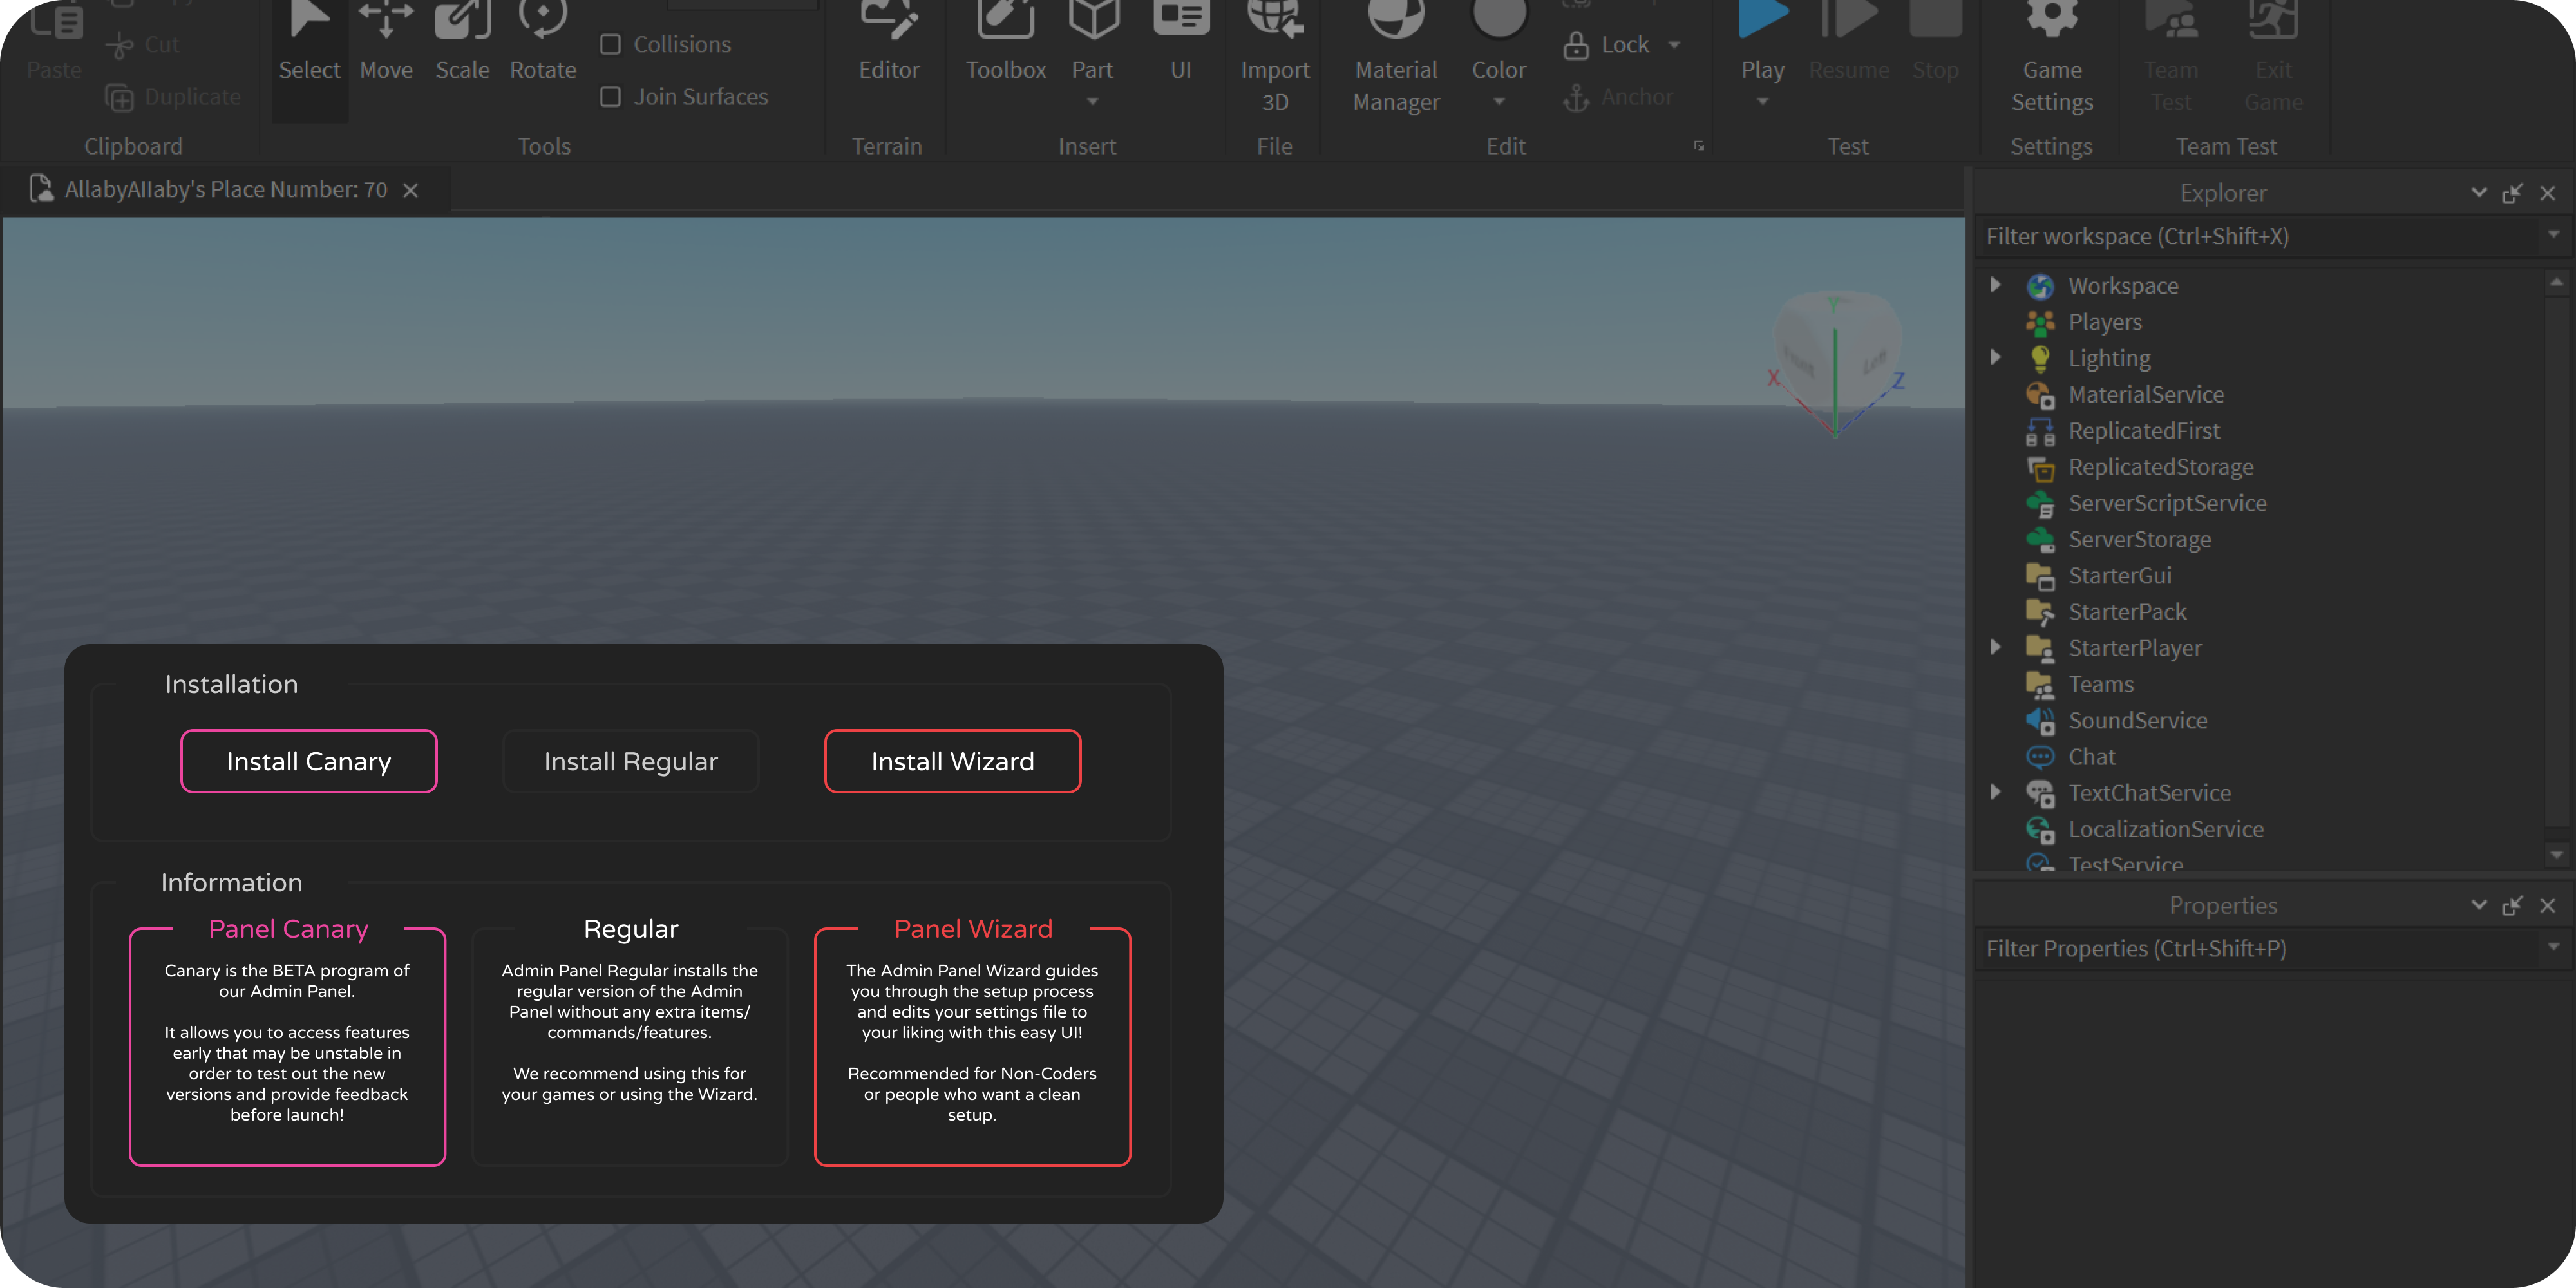Expand the StarterPlayer tree node

point(1995,647)
